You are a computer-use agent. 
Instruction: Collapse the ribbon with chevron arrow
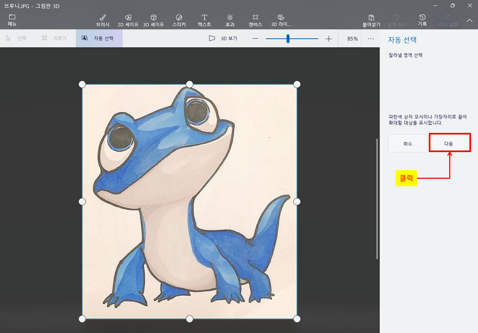point(469,20)
